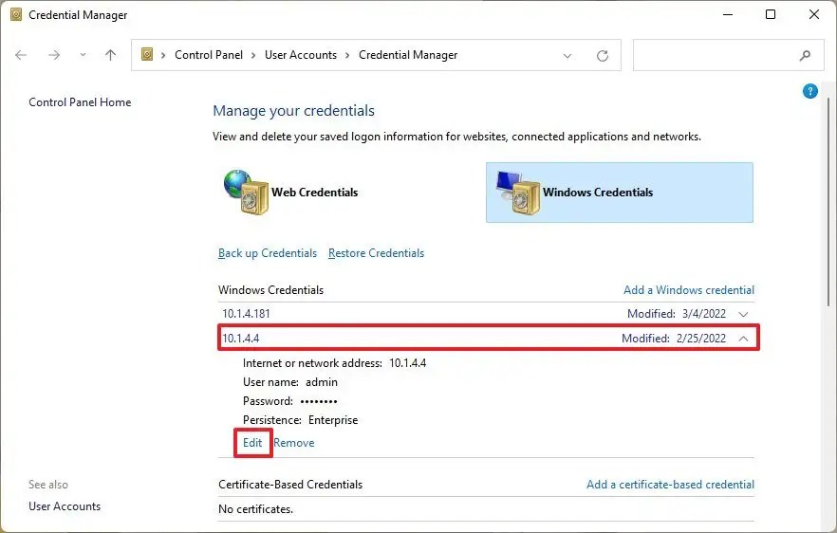This screenshot has height=533, width=837.
Task: Maximize the Credential Manager window
Action: [x=771, y=14]
